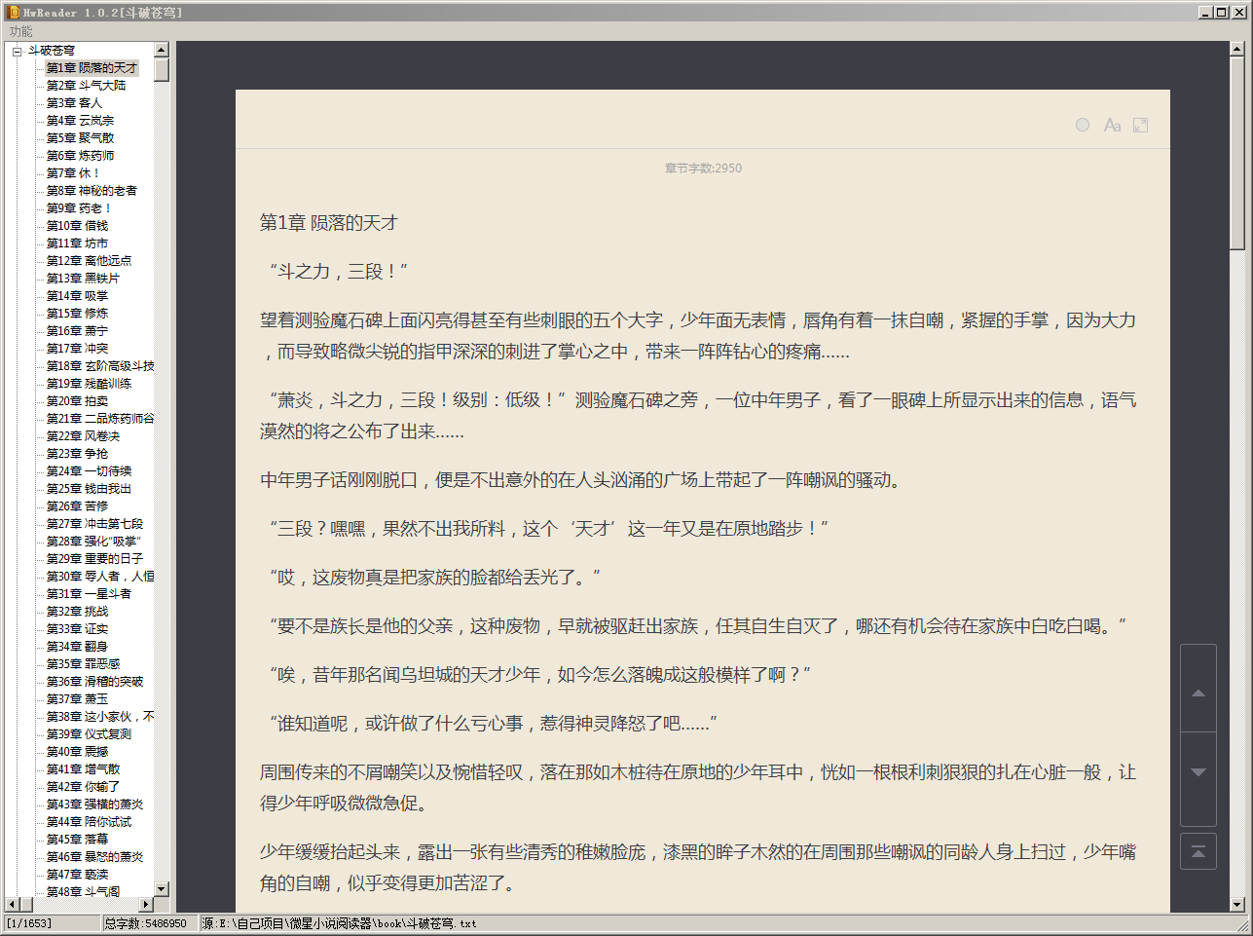
Task: Go to chapter 第32章 挑战
Action: click(77, 612)
